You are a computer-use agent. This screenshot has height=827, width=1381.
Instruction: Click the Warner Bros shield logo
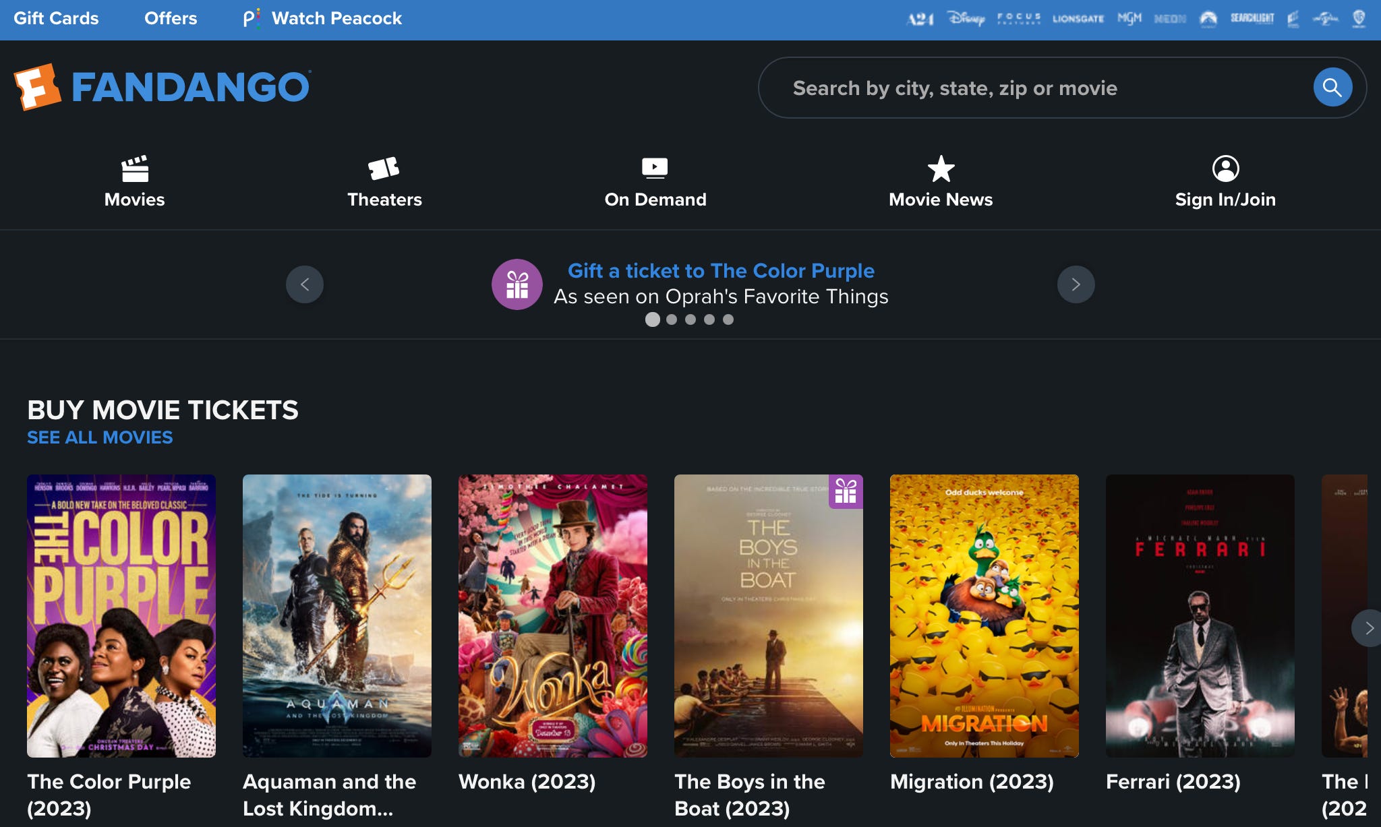coord(1359,18)
